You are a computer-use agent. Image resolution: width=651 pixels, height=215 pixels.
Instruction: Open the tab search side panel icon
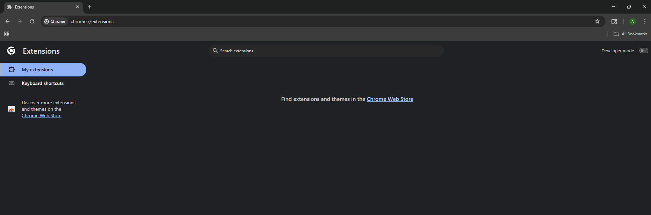[x=614, y=21]
